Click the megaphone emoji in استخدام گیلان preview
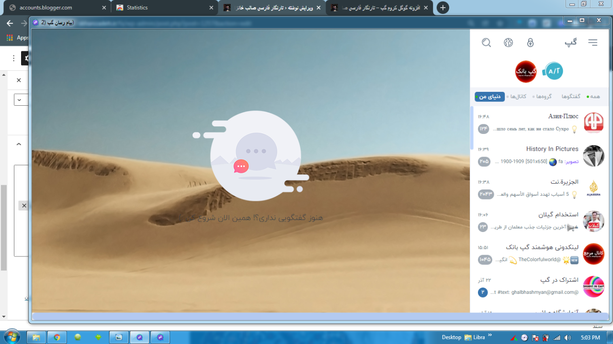 tap(571, 228)
